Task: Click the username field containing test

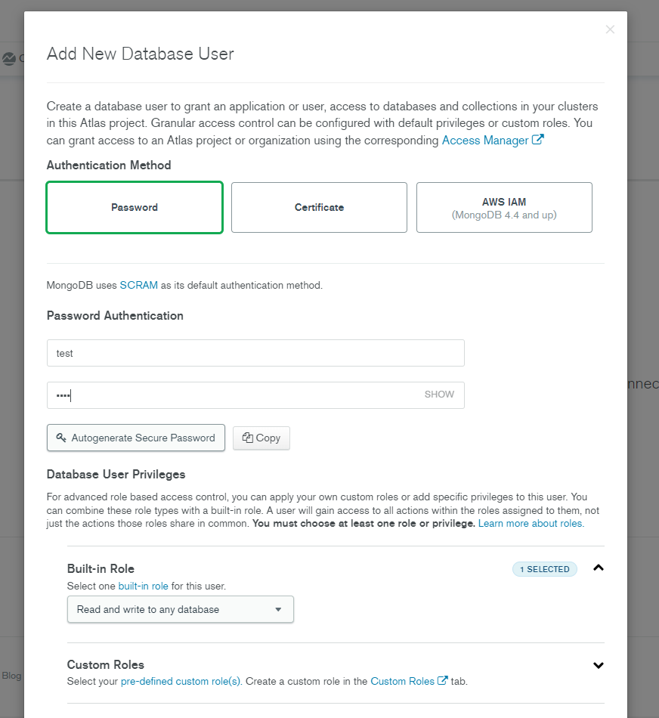Action: tap(255, 353)
